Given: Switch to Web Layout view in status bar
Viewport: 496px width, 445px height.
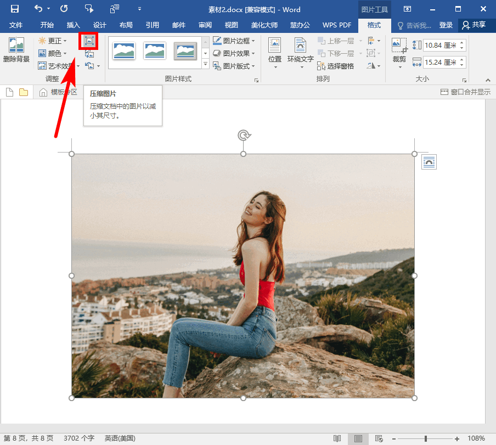Looking at the screenshot, I should point(379,438).
